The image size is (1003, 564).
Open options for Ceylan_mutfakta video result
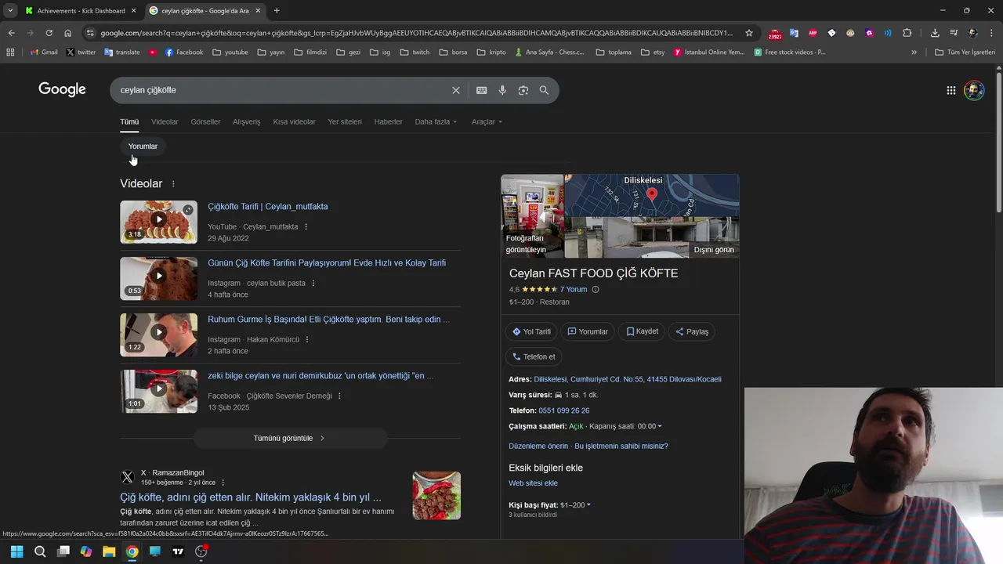point(306,227)
